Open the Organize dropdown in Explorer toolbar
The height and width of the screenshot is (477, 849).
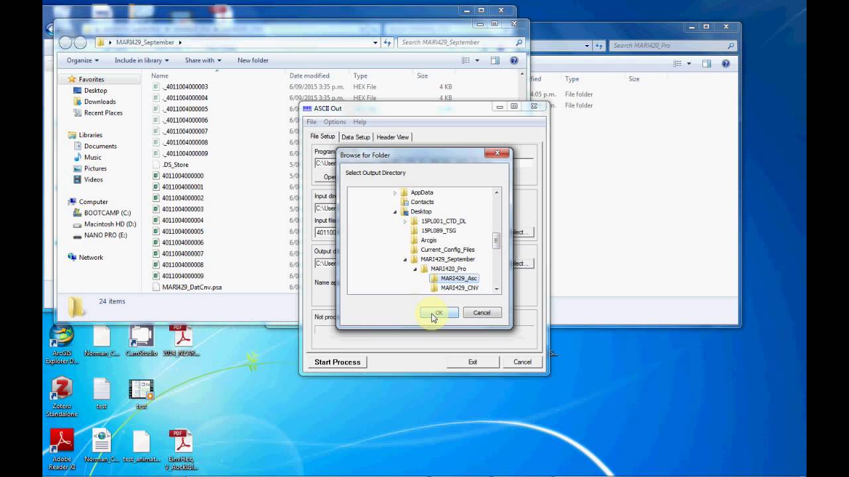[x=82, y=60]
